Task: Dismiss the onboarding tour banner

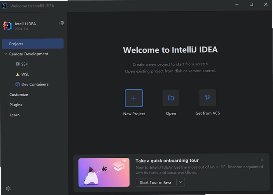Action: pos(262,160)
